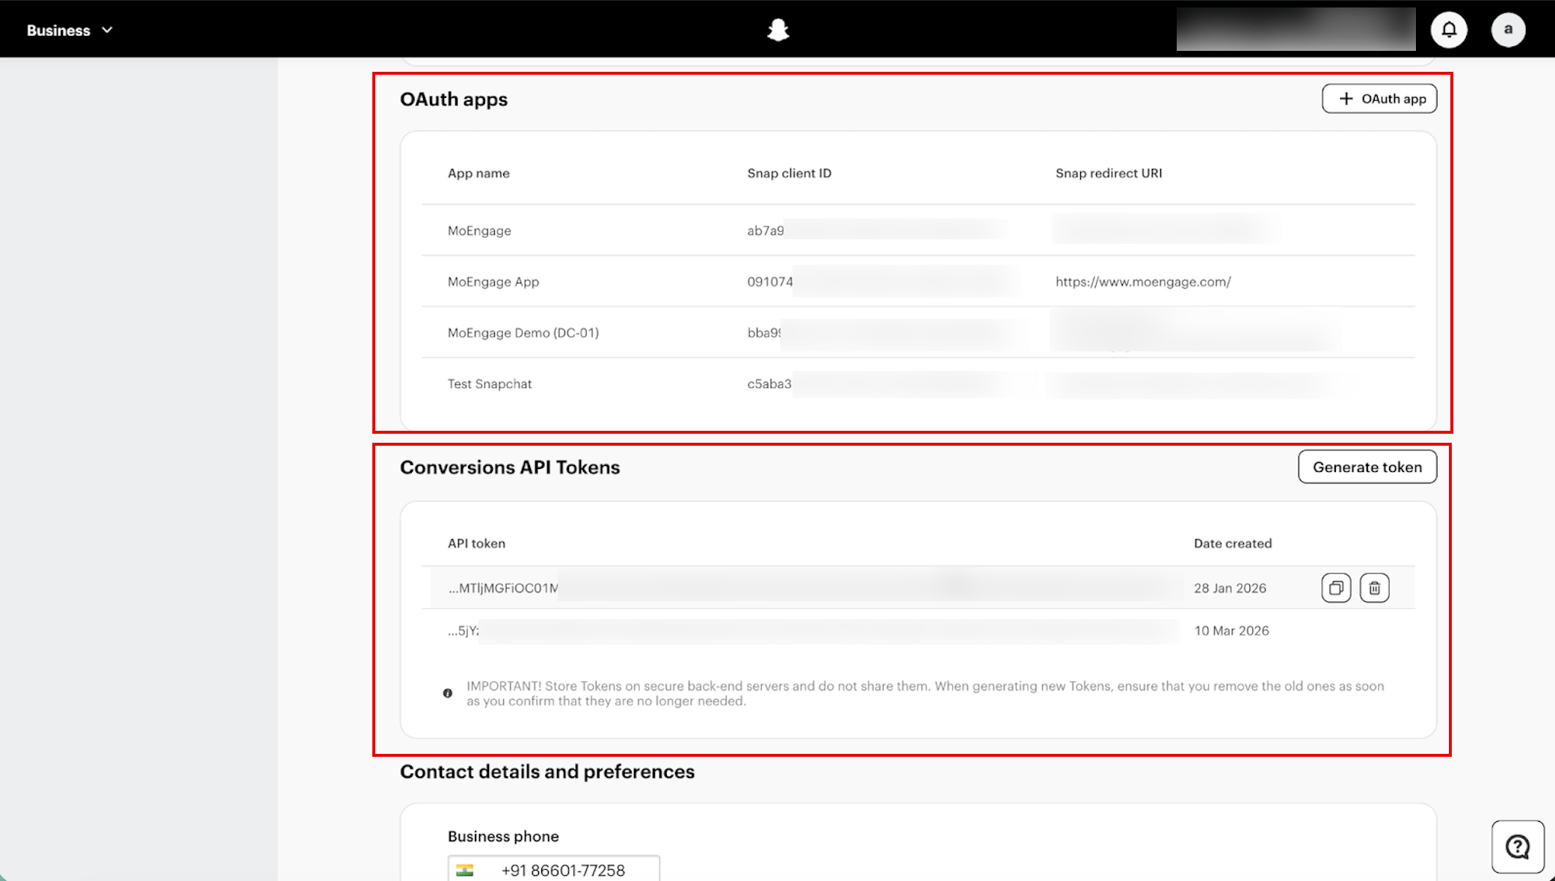Click the Snapchat ghost logo

tap(777, 30)
